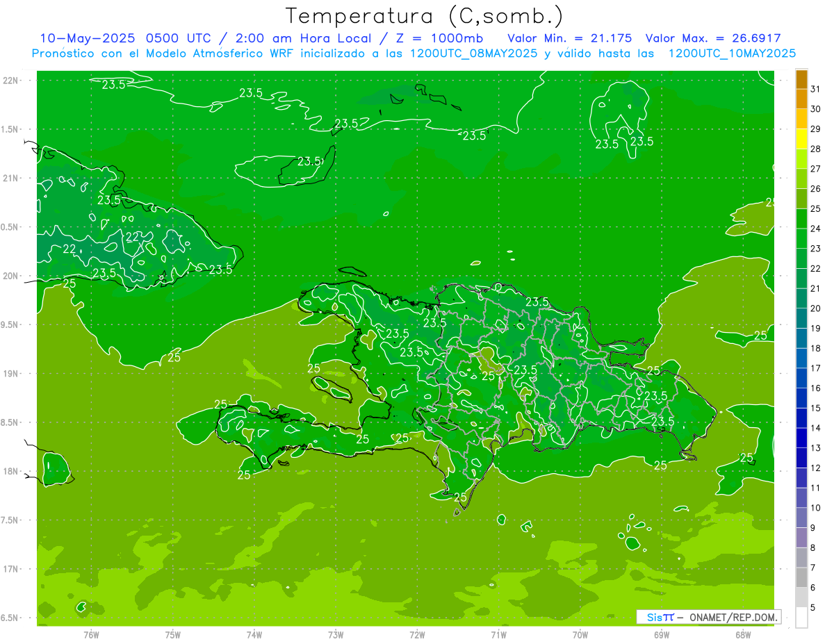Click the legend value "18"

[815, 348]
